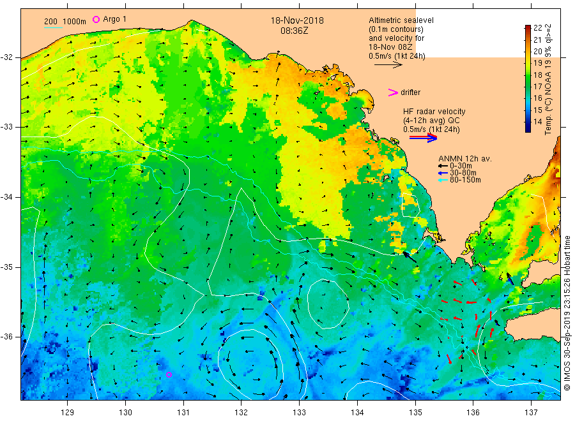
Task: Click the magenta Argo 1 legend circle
Action: click(96, 19)
